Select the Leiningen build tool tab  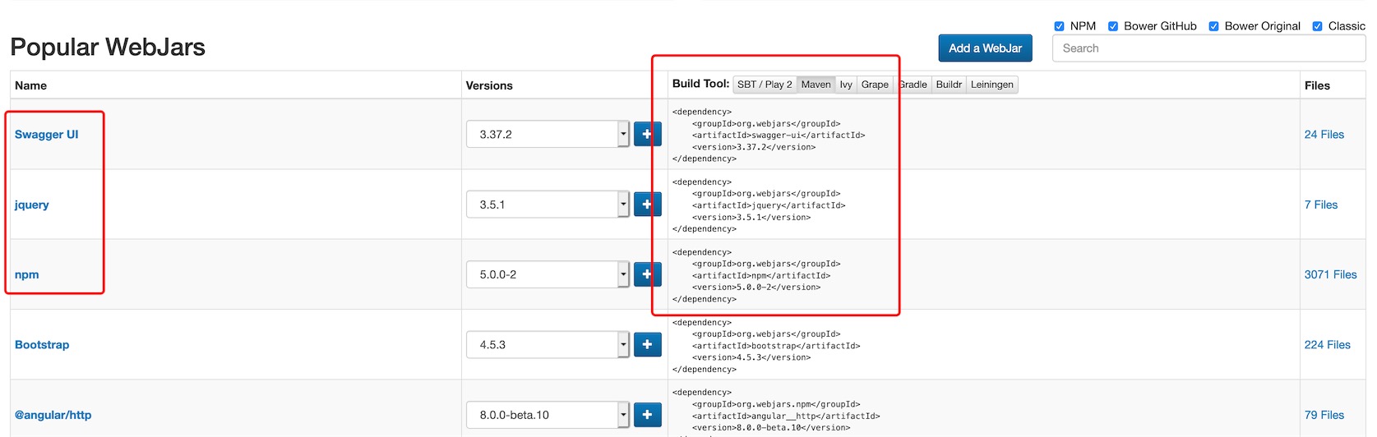992,85
